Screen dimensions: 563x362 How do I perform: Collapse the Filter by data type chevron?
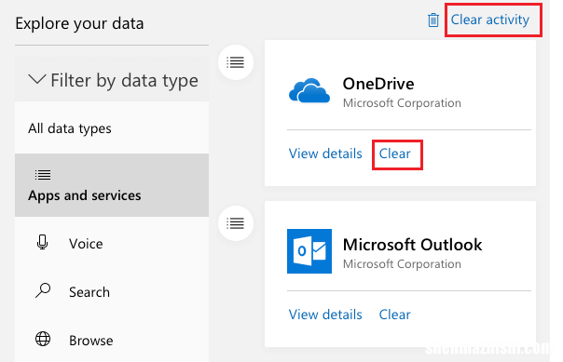(37, 79)
